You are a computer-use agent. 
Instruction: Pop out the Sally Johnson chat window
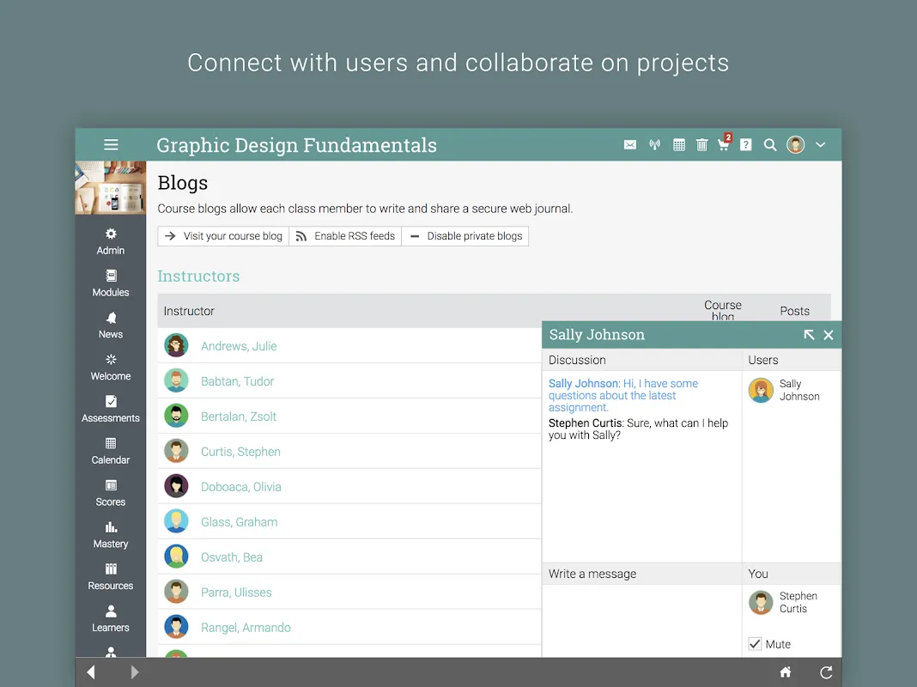(x=809, y=335)
